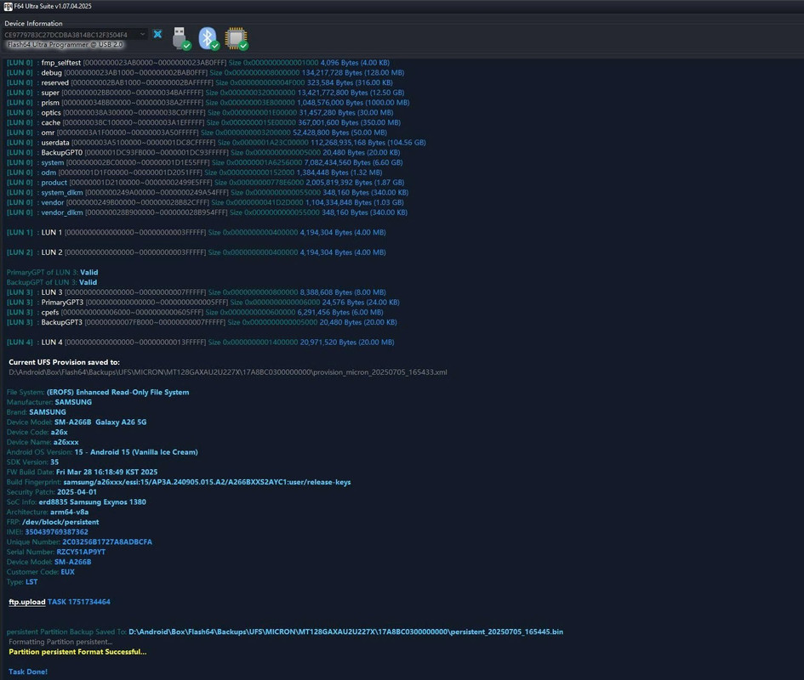Click the Build Fingerprint line
804x680 pixels.
[179, 482]
